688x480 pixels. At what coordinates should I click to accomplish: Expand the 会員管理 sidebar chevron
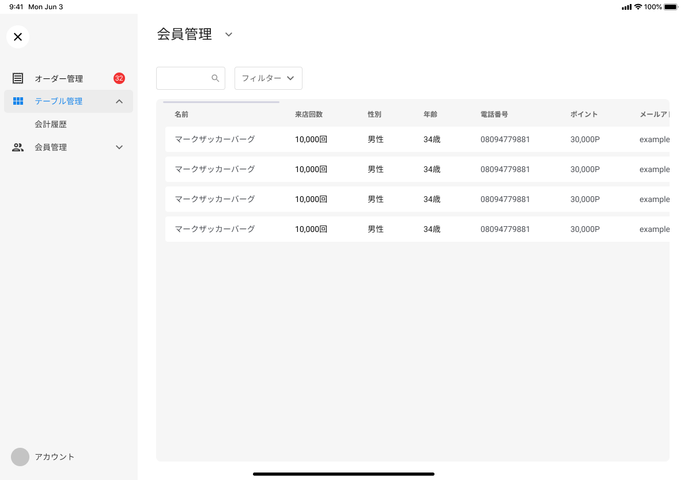pos(119,147)
